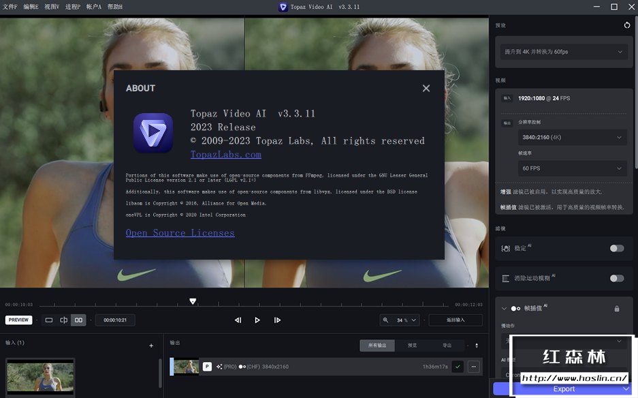Click the input panel scrollbar
The height and width of the screenshot is (398, 638).
coord(159,373)
